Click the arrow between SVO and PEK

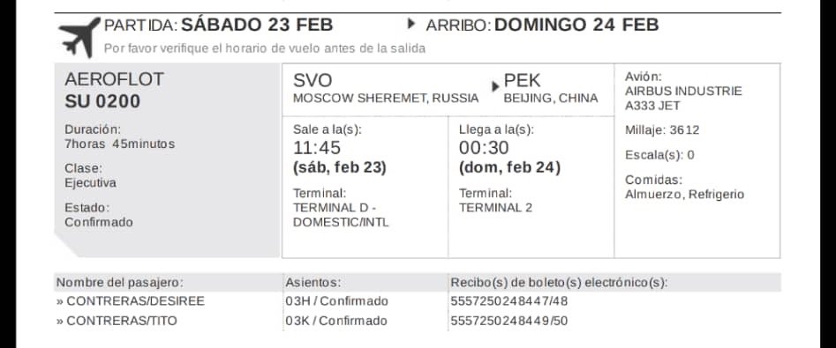click(495, 86)
